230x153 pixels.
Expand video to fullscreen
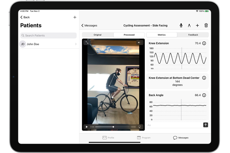[87, 42]
